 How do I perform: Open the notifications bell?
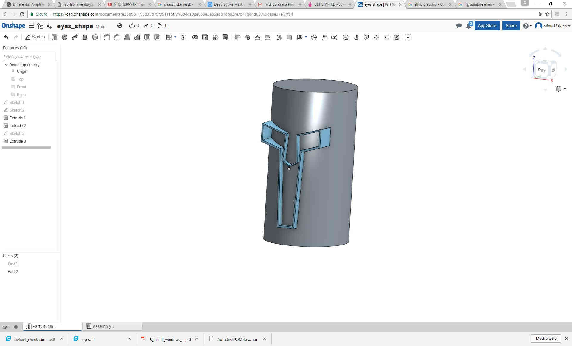(x=469, y=26)
